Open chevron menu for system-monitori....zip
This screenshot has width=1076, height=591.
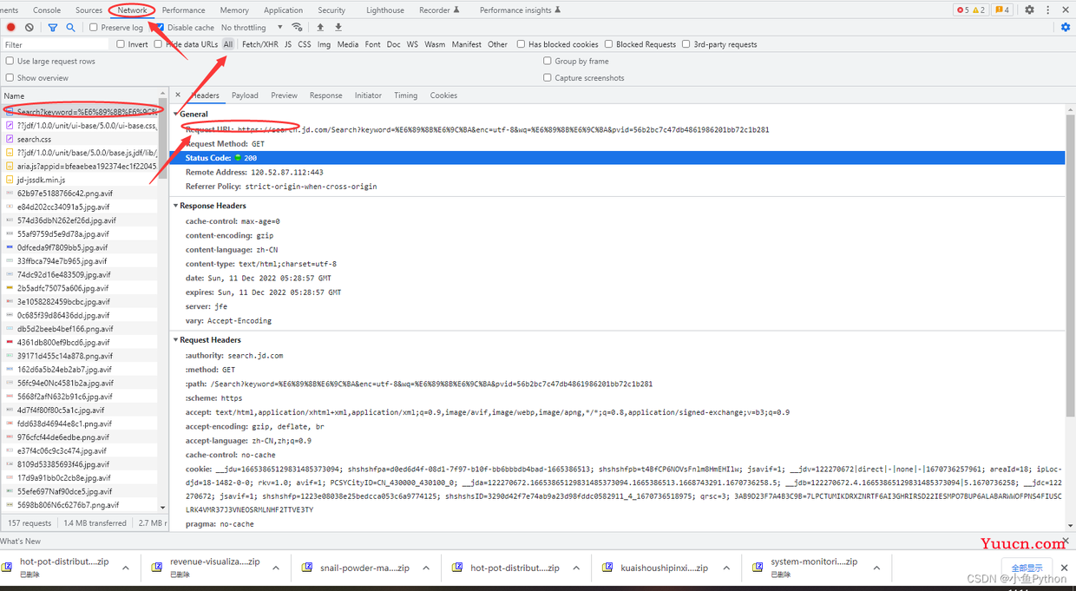(x=876, y=568)
